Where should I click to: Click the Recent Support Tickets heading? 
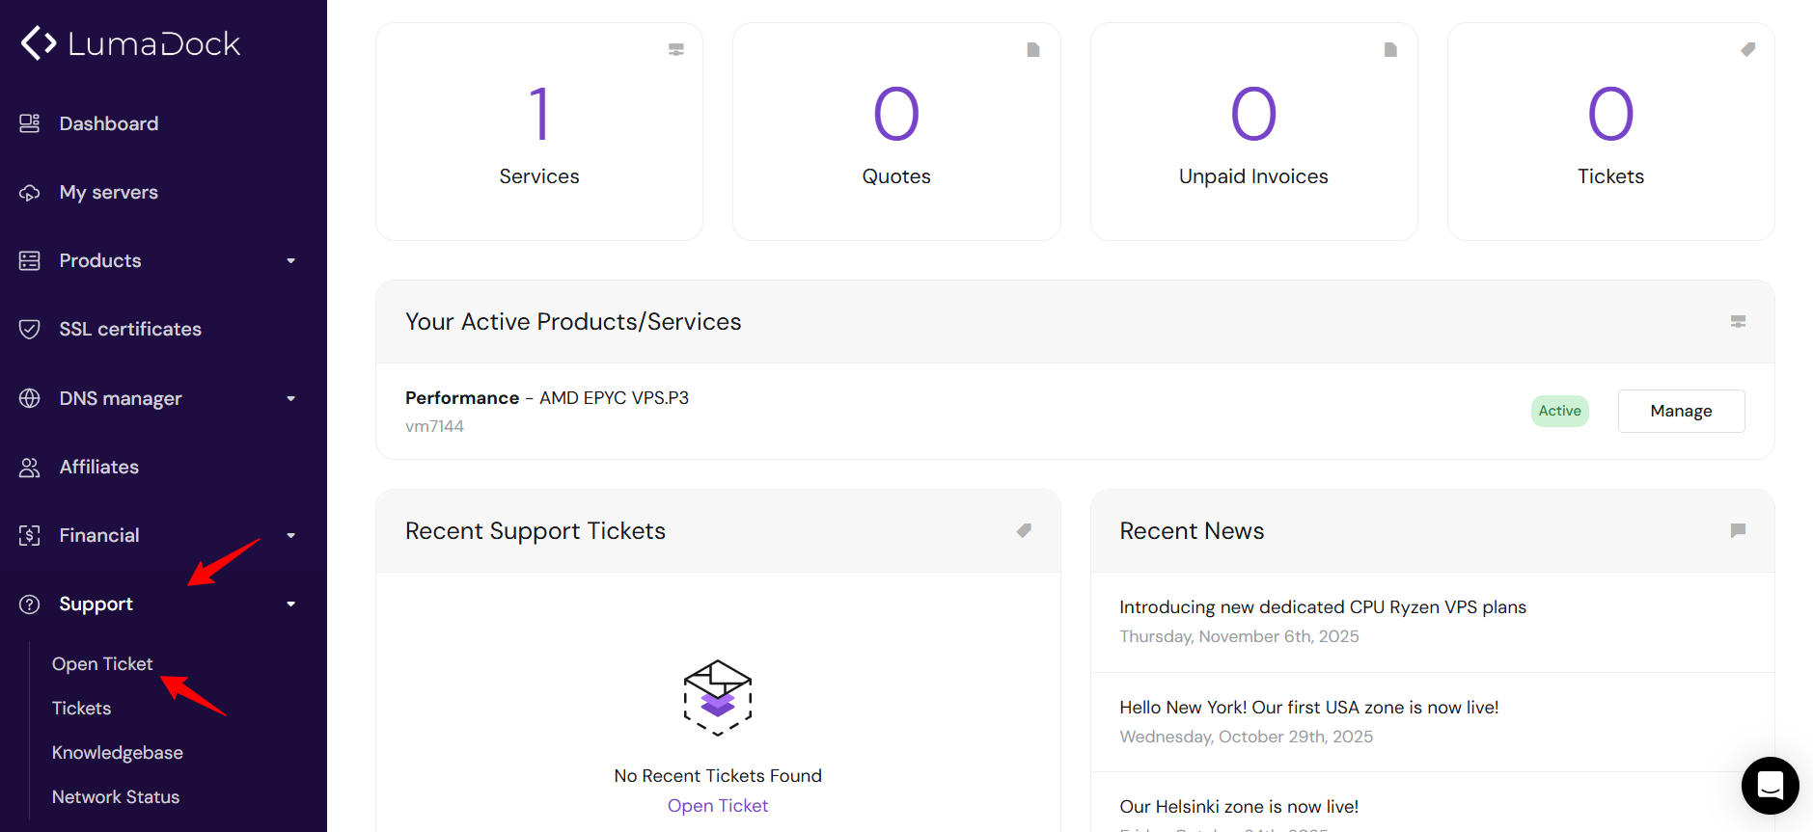coord(536,531)
